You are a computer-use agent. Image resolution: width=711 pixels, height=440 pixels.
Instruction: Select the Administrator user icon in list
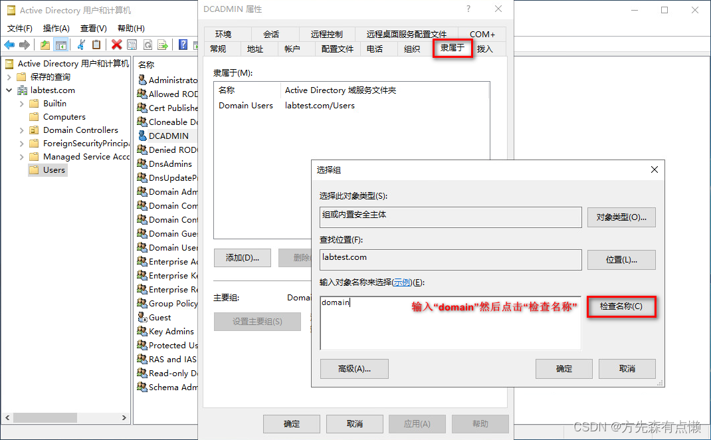point(142,80)
